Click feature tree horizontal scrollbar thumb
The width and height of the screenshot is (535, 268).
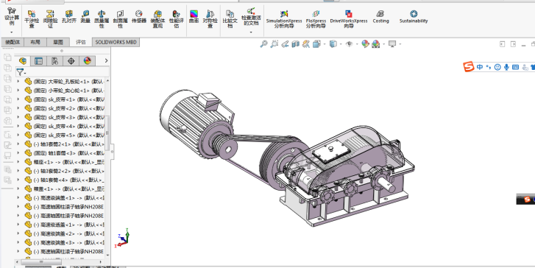(41, 262)
